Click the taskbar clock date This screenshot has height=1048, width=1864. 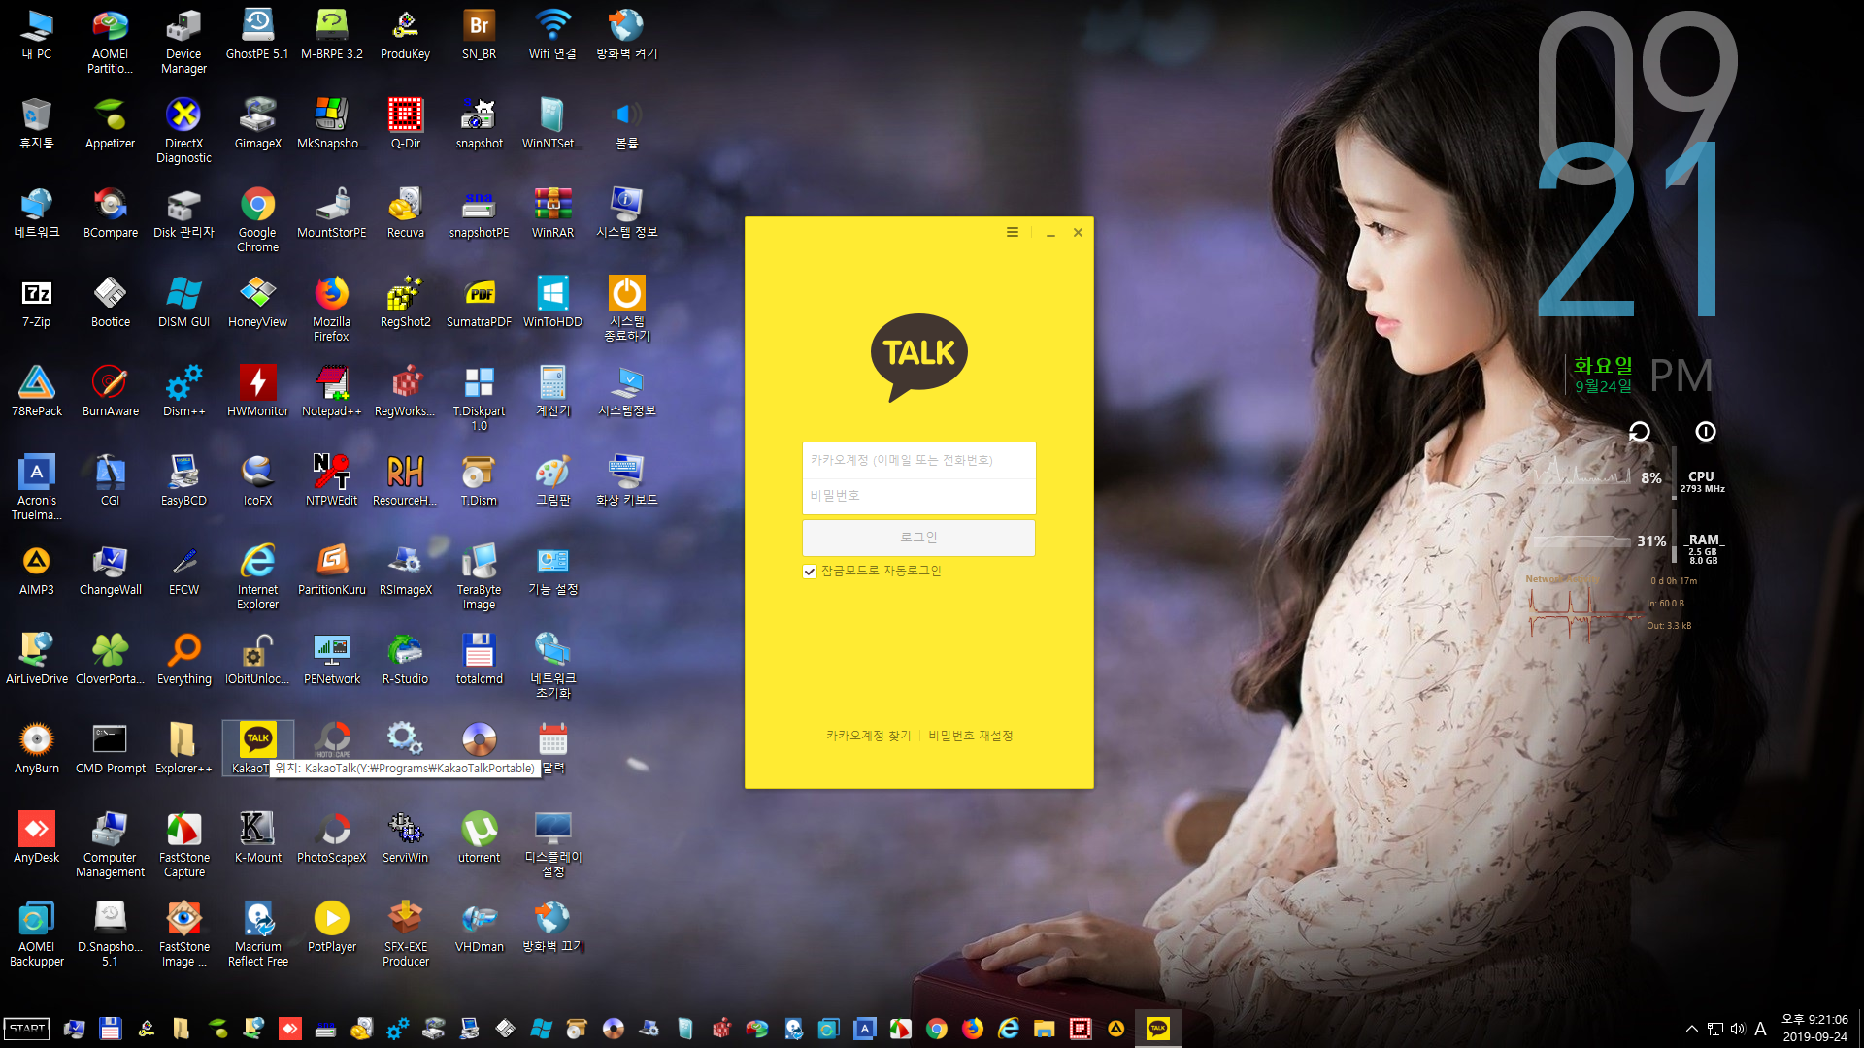(1814, 1036)
